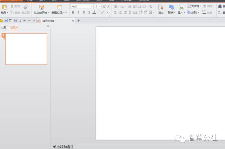This screenshot has width=225, height=149.
Task: Justify text alignment
Action: [130, 13]
